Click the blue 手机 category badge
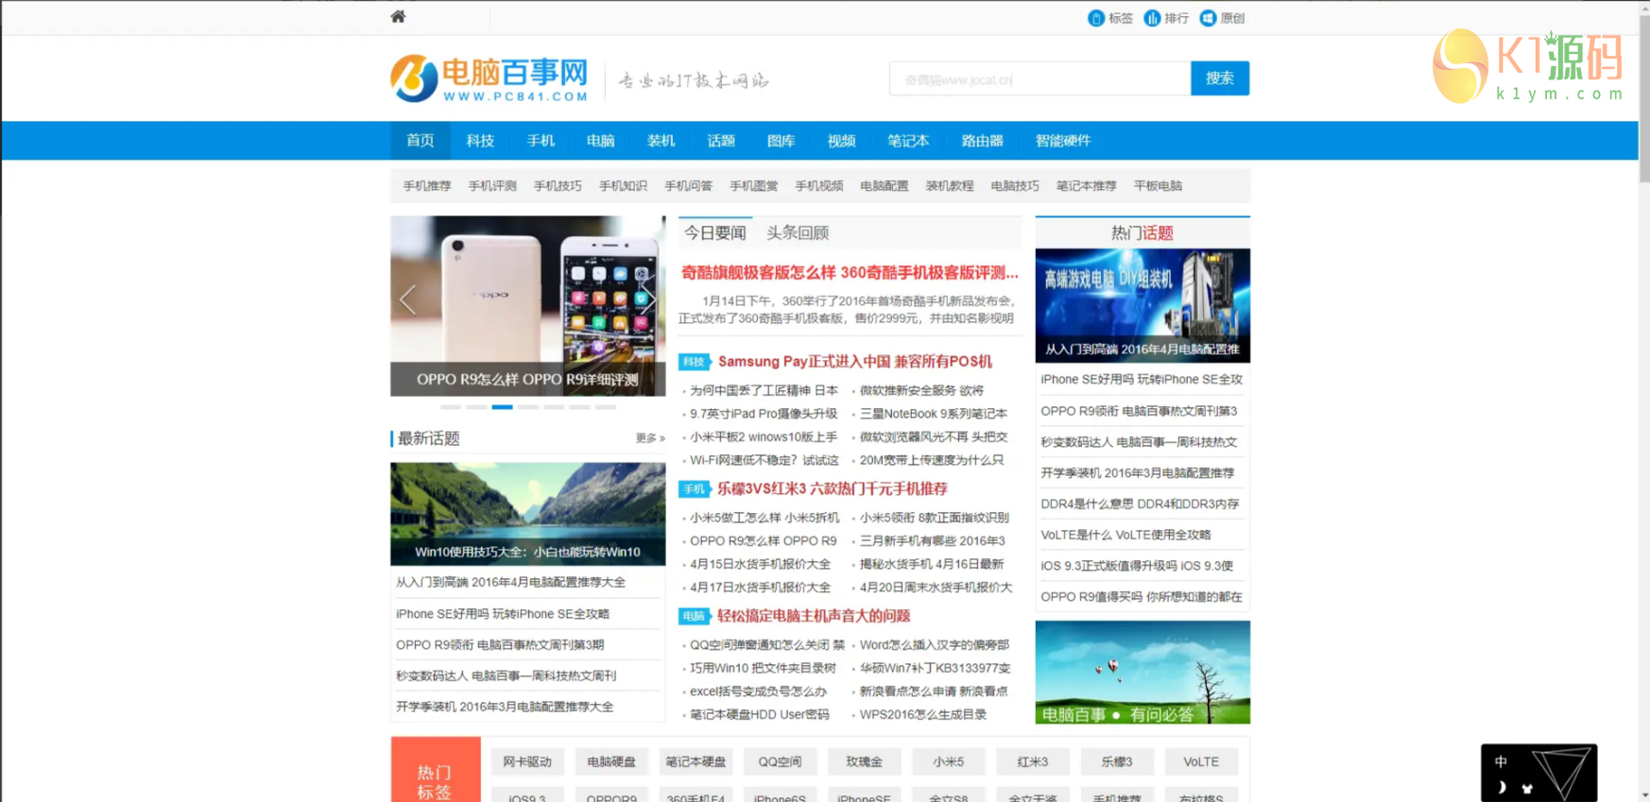 pos(695,489)
